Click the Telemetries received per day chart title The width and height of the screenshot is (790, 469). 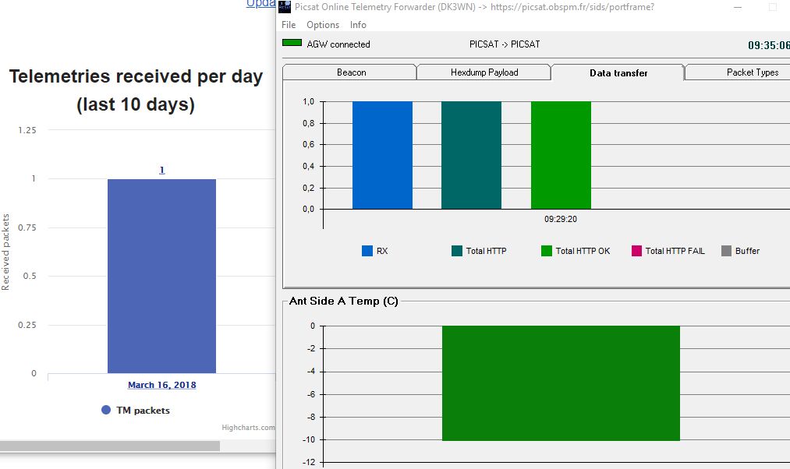136,90
